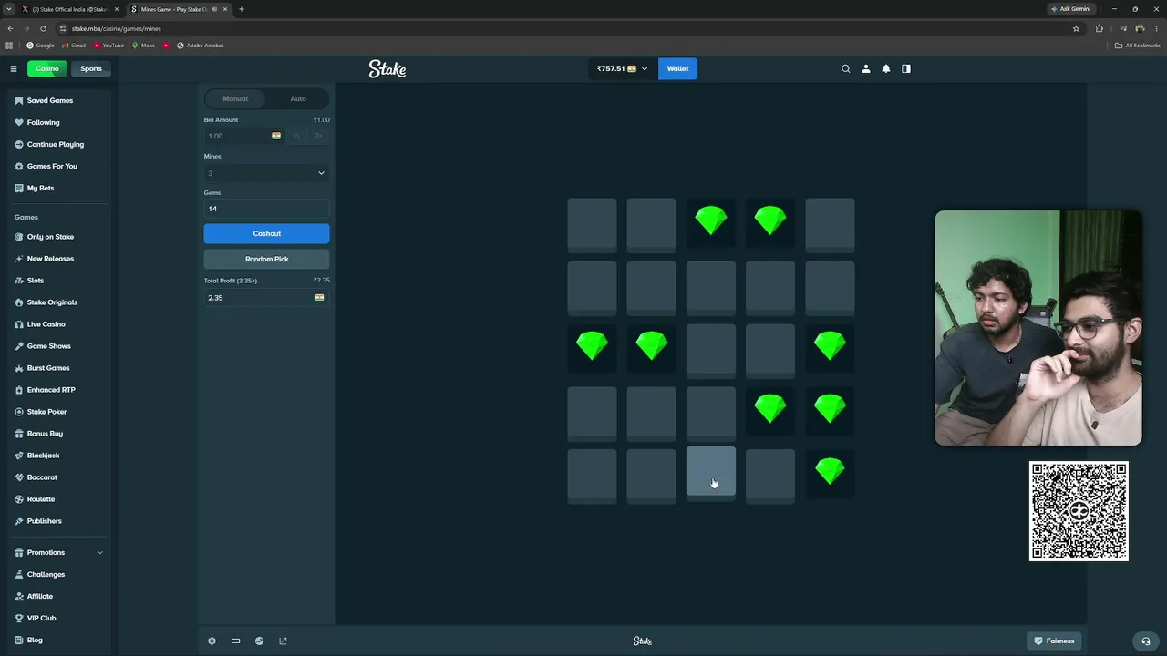Open live stats chart icon
Image resolution: width=1167 pixels, height=656 pixels.
point(259,641)
